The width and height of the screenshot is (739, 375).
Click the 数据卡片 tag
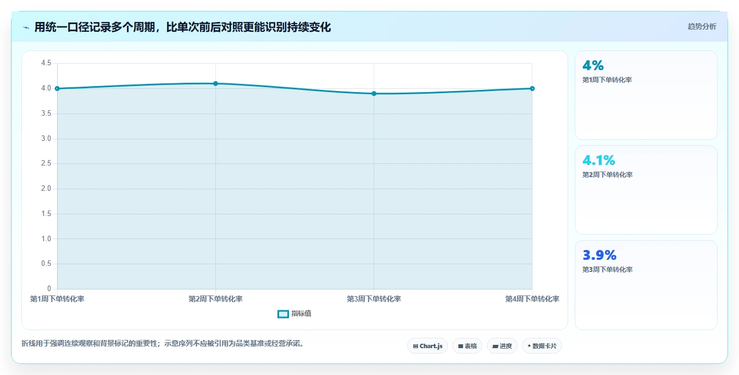tap(542, 346)
